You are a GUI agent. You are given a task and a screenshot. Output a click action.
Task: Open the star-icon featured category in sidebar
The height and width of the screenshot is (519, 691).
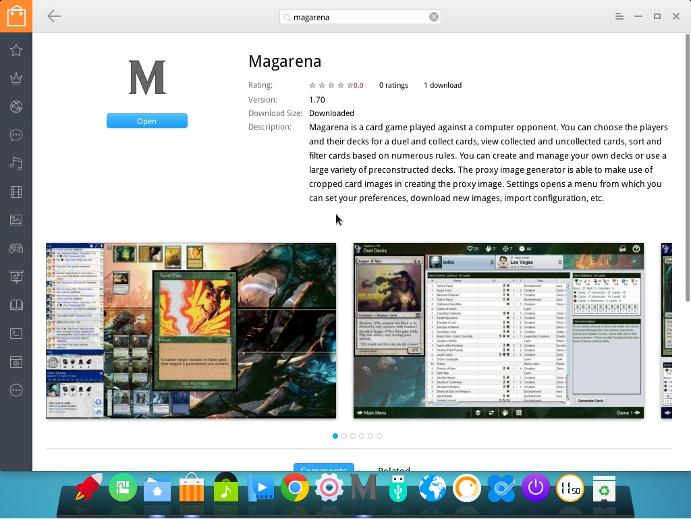tap(16, 50)
